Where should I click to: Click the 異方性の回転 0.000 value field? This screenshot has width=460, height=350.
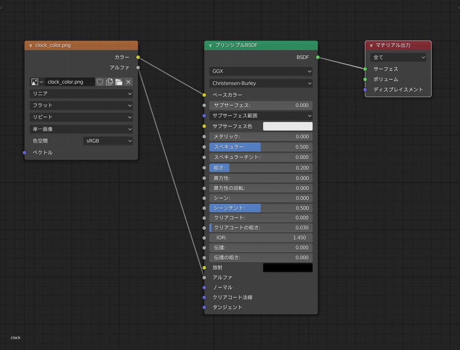261,188
